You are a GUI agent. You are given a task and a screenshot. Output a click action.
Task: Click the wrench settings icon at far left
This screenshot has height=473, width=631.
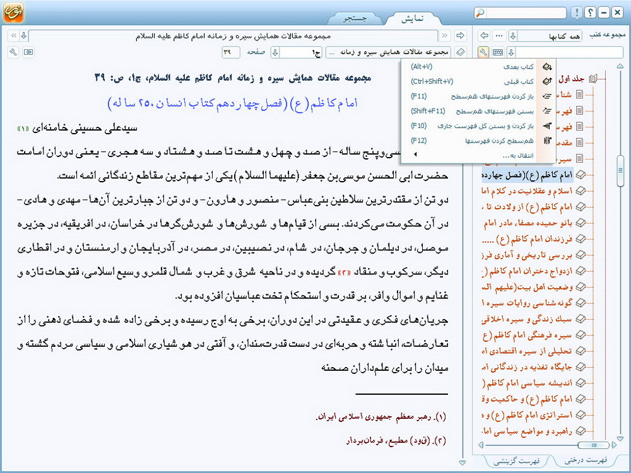14,52
